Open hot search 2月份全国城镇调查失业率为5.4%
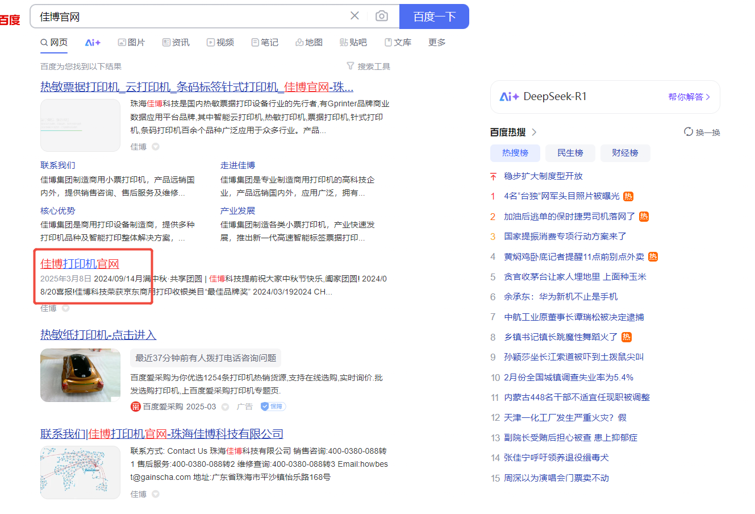 click(568, 377)
